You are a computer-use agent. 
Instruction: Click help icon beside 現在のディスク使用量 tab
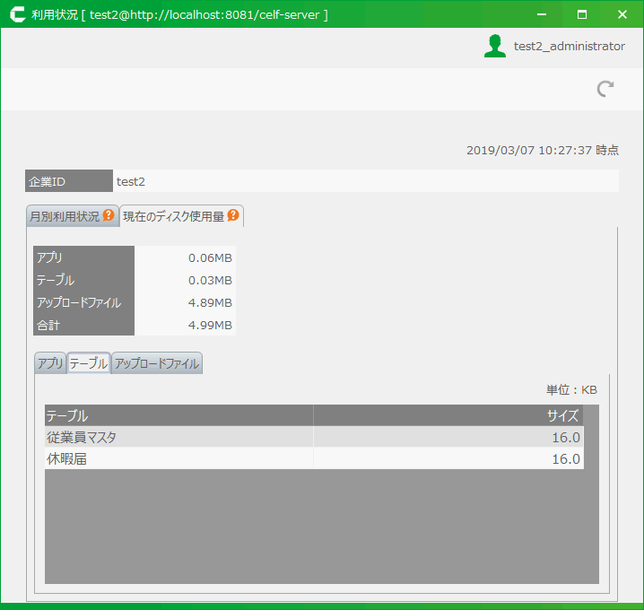click(233, 216)
